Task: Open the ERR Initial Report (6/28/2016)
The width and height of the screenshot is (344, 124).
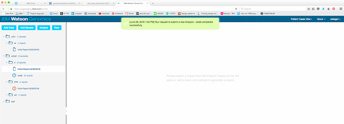Action: 28,88
